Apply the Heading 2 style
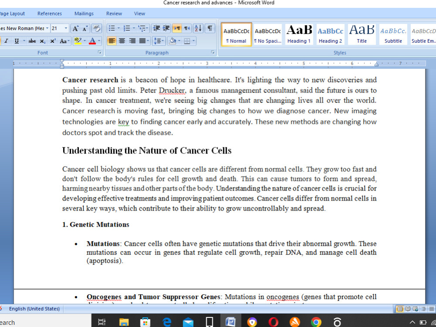The width and height of the screenshot is (436, 327). pyautogui.click(x=330, y=34)
